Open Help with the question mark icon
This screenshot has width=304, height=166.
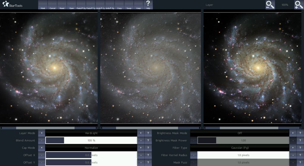coord(148,5)
